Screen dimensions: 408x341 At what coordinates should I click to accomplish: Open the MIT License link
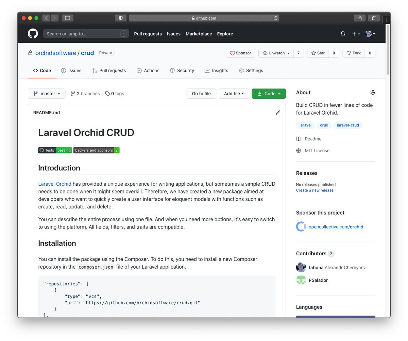(x=313, y=150)
